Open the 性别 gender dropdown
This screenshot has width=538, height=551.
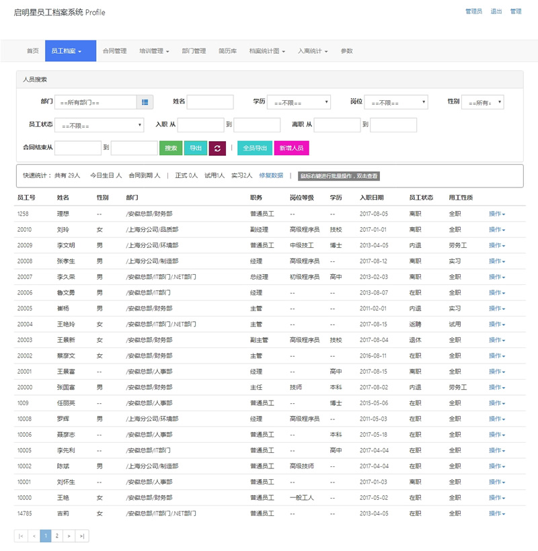(482, 102)
